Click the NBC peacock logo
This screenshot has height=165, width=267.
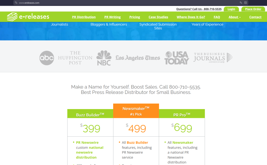pyautogui.click(x=104, y=58)
